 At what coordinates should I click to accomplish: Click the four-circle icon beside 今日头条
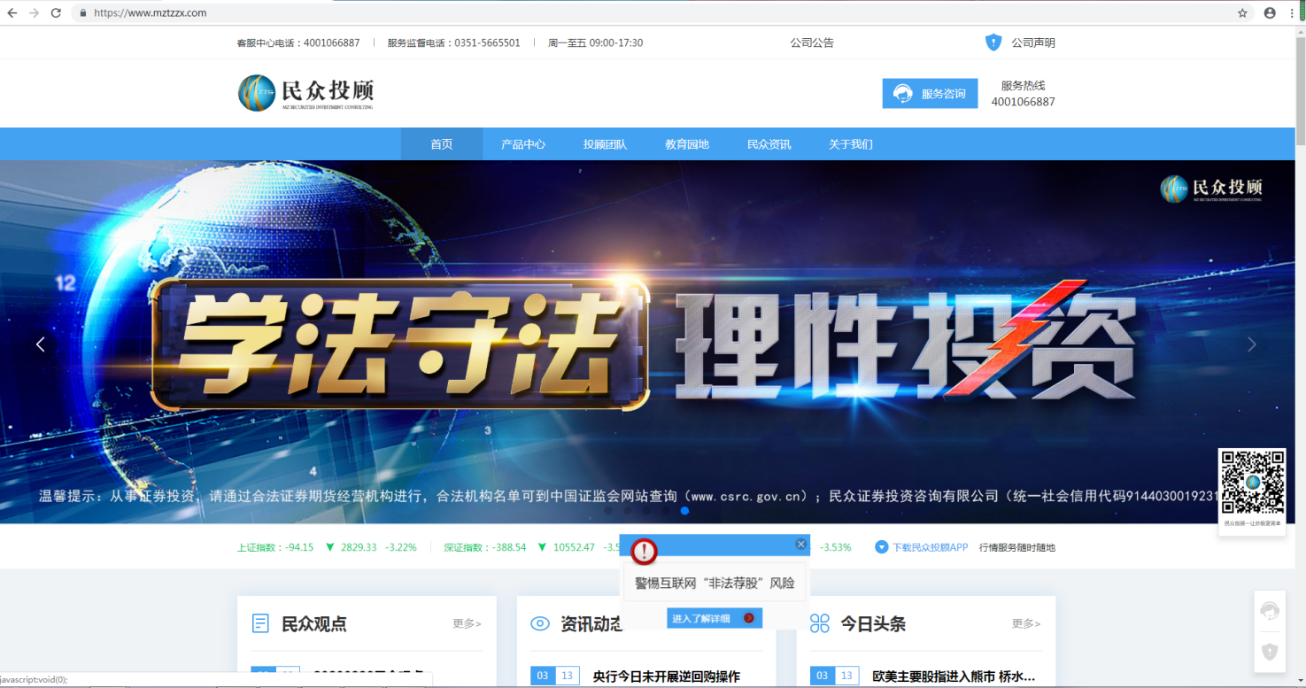click(820, 624)
